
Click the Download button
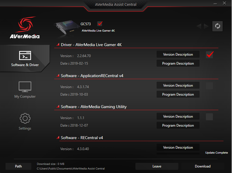pyautogui.click(x=203, y=166)
